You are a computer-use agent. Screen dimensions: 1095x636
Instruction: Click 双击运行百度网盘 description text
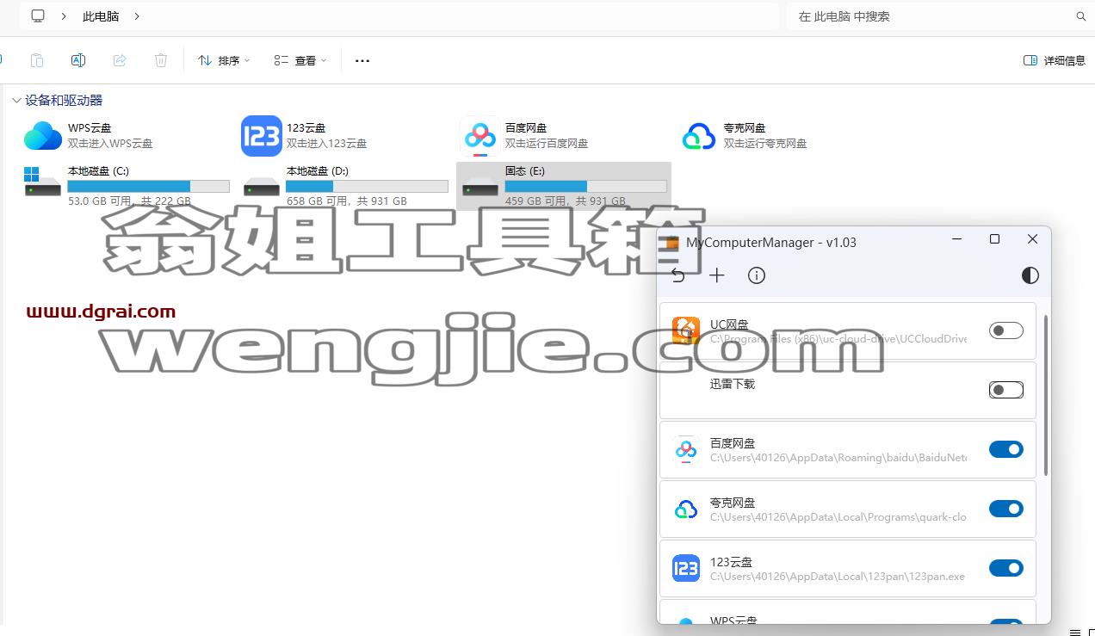[x=547, y=144]
